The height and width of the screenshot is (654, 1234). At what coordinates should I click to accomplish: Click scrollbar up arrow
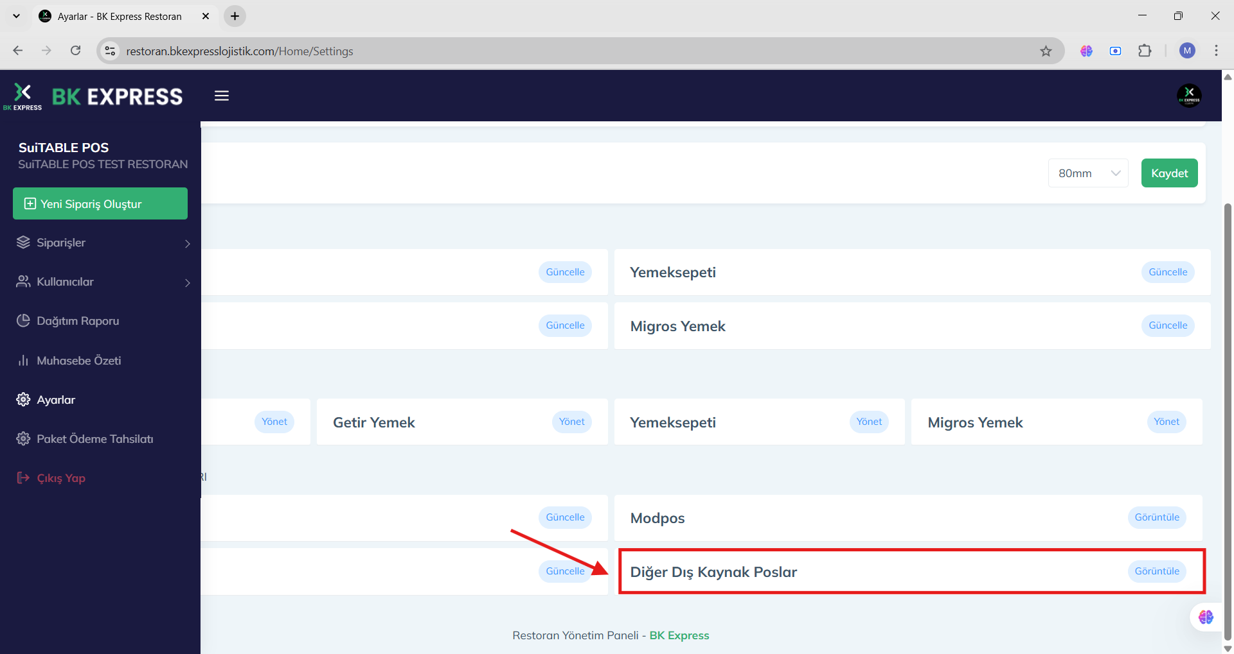tap(1228, 77)
